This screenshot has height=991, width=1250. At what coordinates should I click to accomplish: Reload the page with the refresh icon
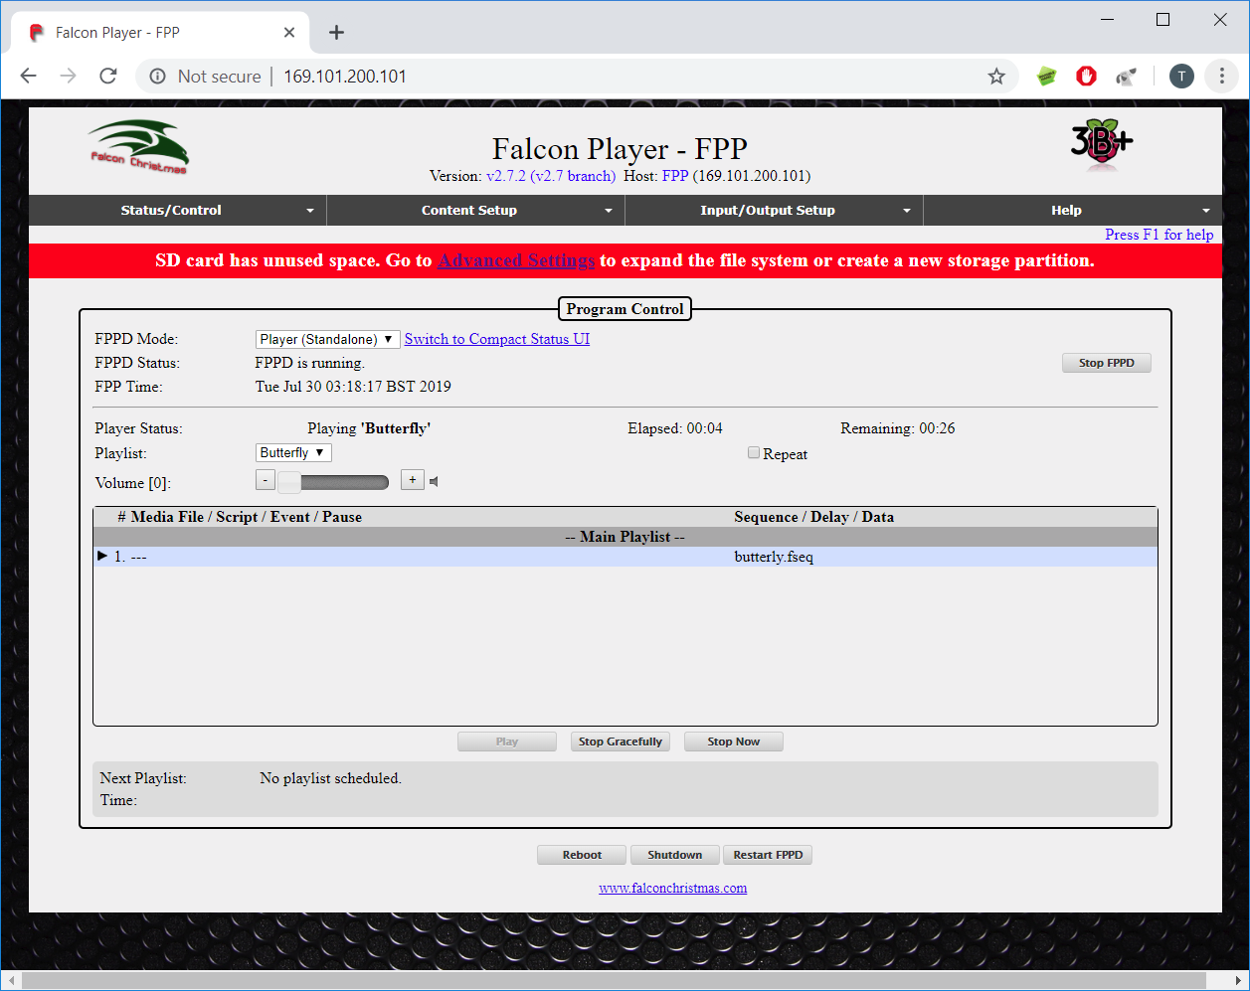point(108,76)
